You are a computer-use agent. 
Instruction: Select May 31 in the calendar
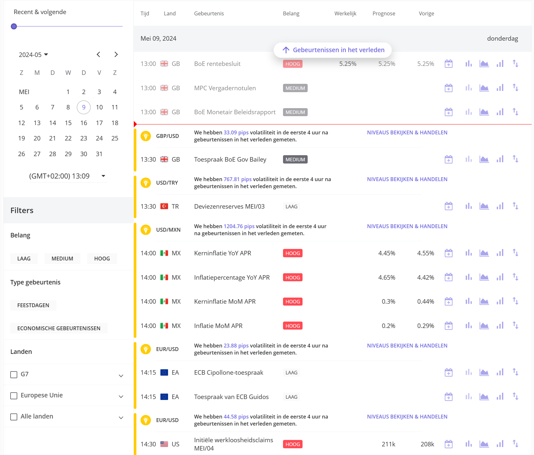coord(99,154)
